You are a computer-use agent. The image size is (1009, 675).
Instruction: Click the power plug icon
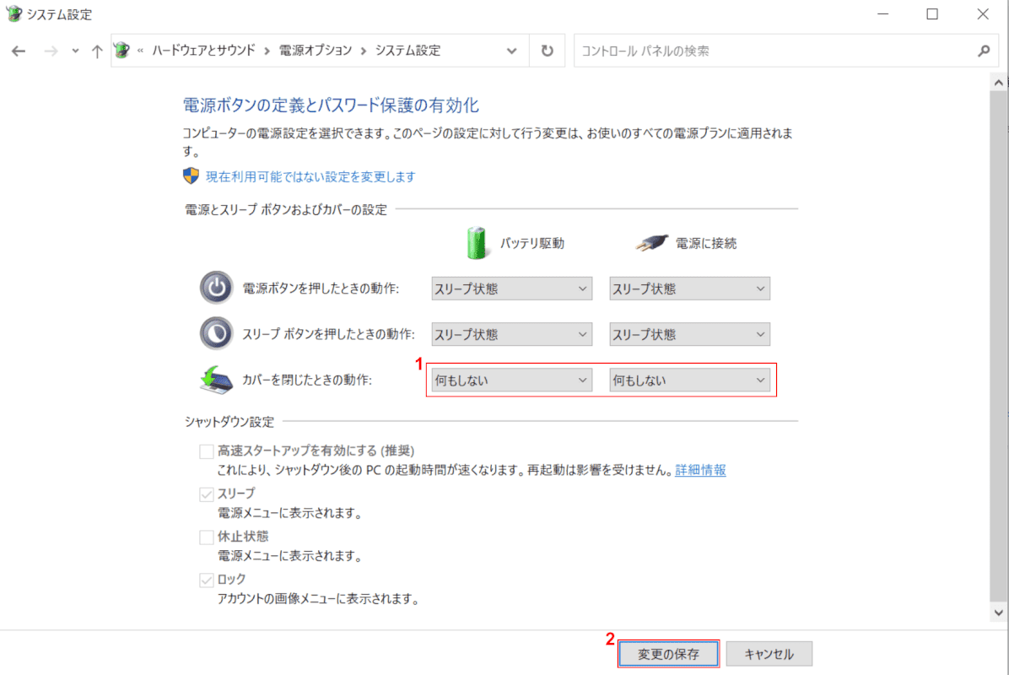point(651,243)
